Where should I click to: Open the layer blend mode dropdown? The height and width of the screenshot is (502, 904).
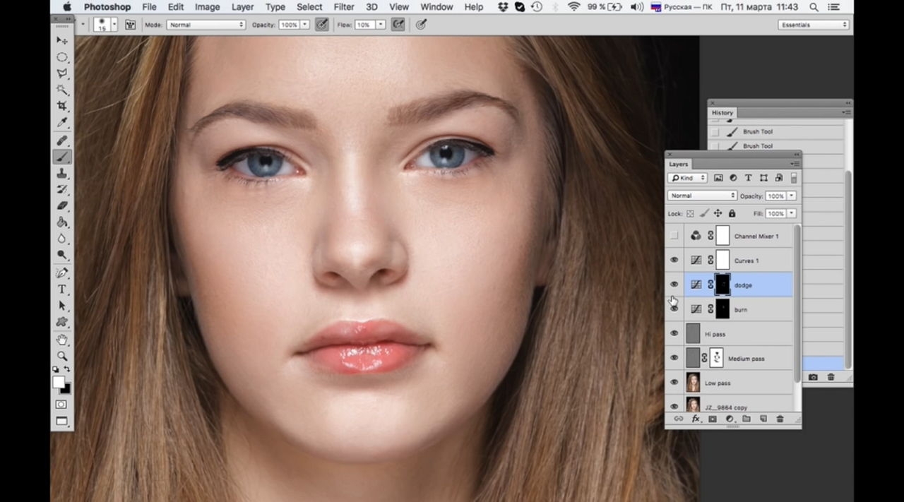tap(702, 196)
